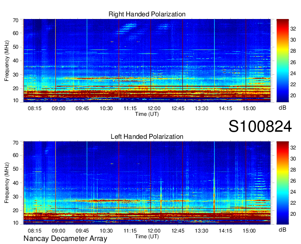301x244 pixels.
Task: Click "50" frequency tick of Right Handed plot
Action: click(x=15, y=47)
